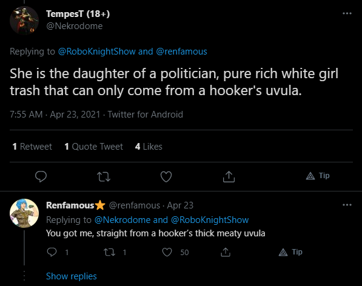This screenshot has width=362, height=286.
Task: Share the main tweet via upload icon
Action: tap(229, 177)
